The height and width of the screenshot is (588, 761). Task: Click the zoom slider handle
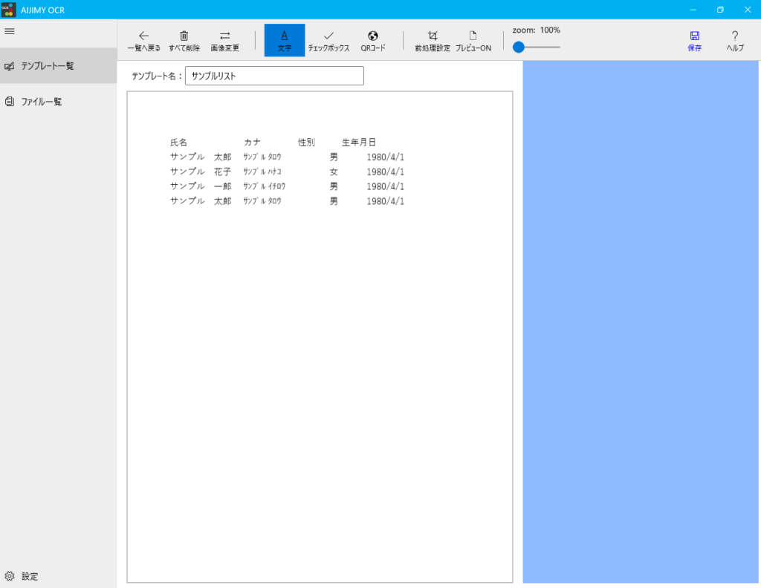pyautogui.click(x=518, y=47)
